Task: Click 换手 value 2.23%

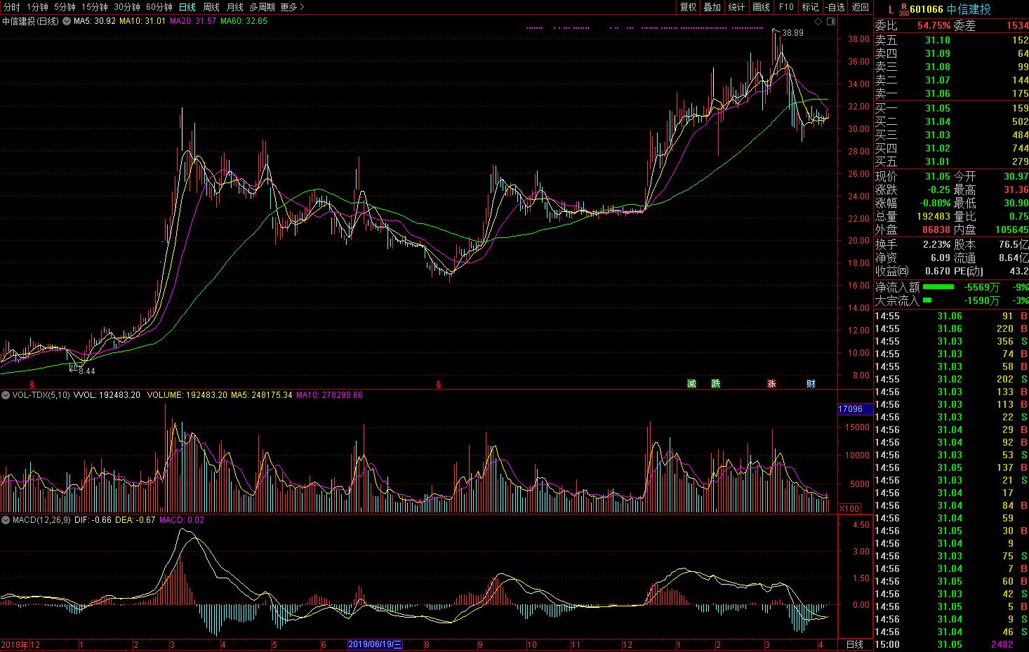Action: [936, 244]
